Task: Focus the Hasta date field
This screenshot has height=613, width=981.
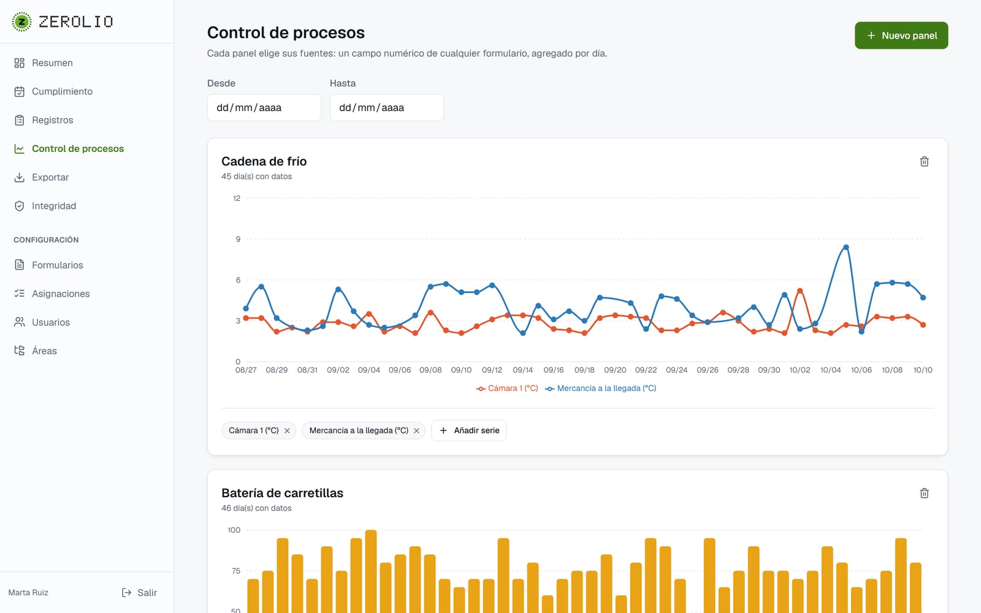Action: pos(387,107)
